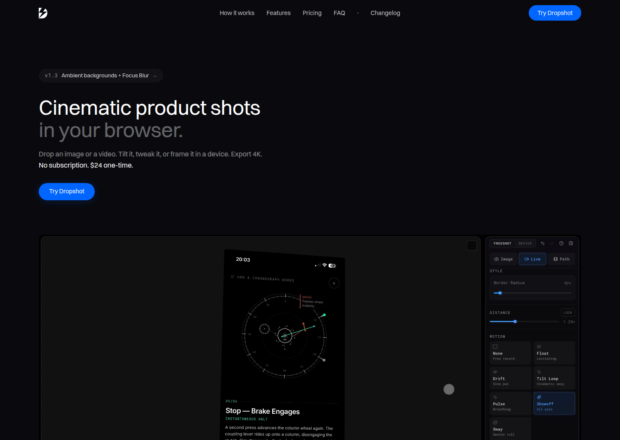620x440 pixels.
Task: Click the 1.28× distance value
Action: pyautogui.click(x=569, y=322)
